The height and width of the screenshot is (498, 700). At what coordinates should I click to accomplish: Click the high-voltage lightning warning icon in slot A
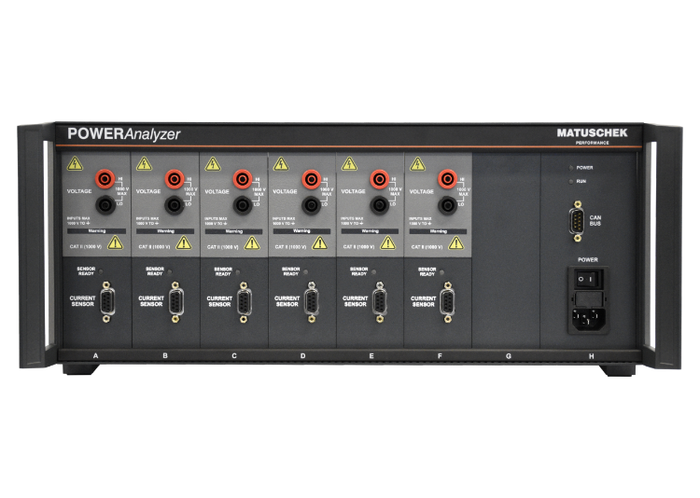[75, 164]
